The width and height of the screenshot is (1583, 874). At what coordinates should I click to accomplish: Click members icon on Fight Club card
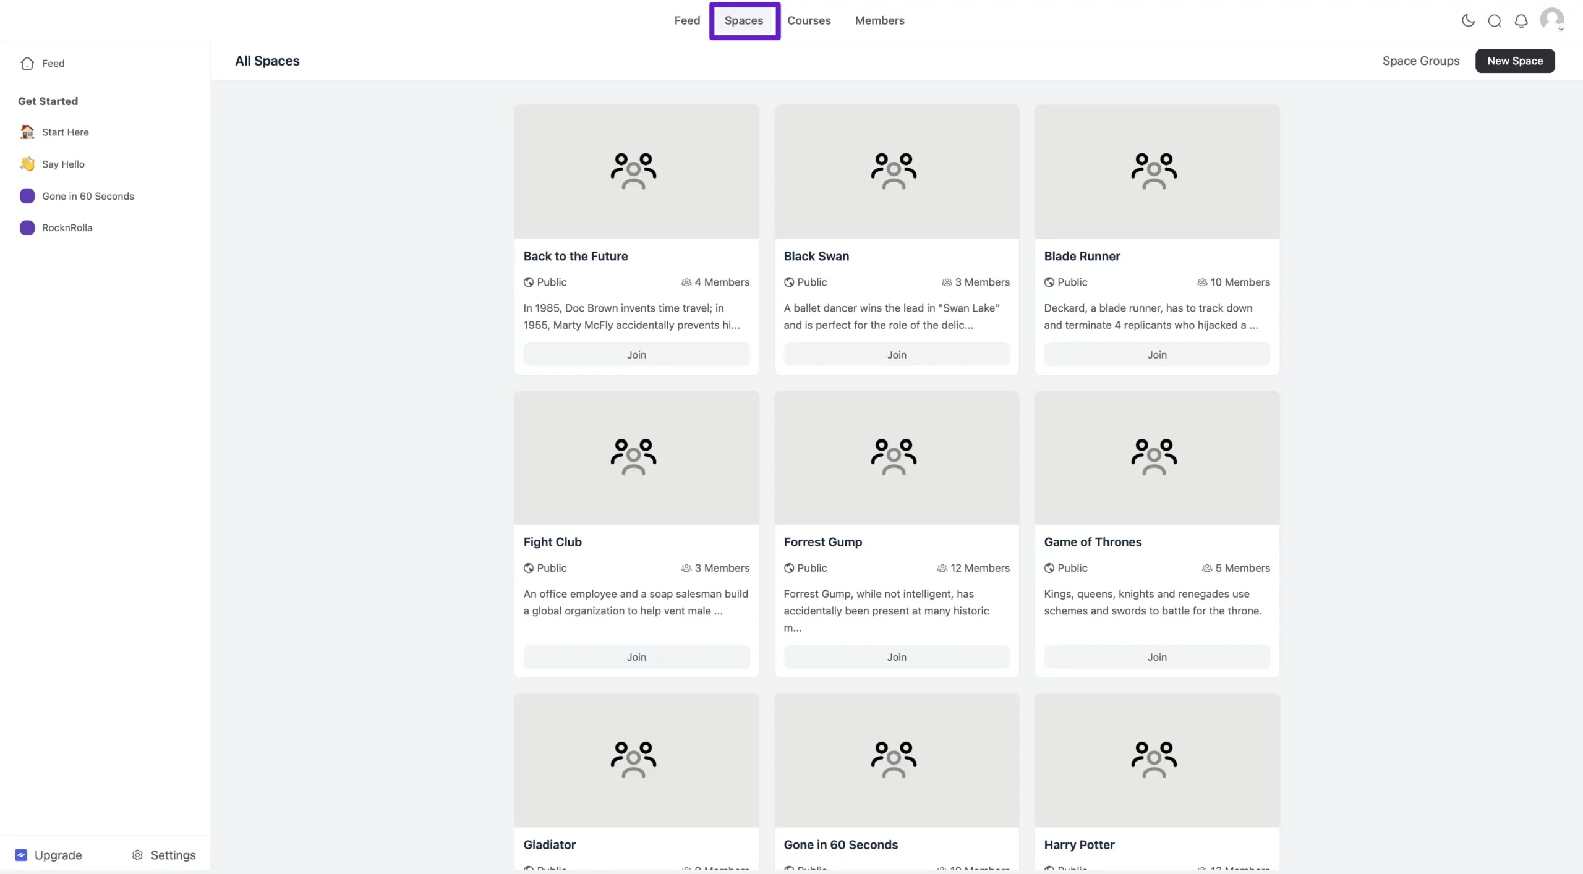point(686,567)
